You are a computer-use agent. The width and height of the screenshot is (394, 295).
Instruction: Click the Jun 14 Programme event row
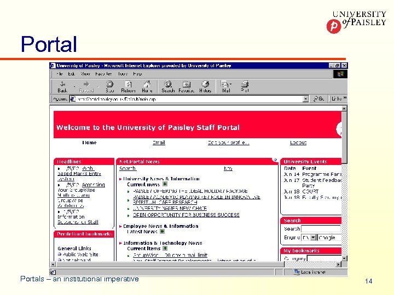[x=312, y=174]
